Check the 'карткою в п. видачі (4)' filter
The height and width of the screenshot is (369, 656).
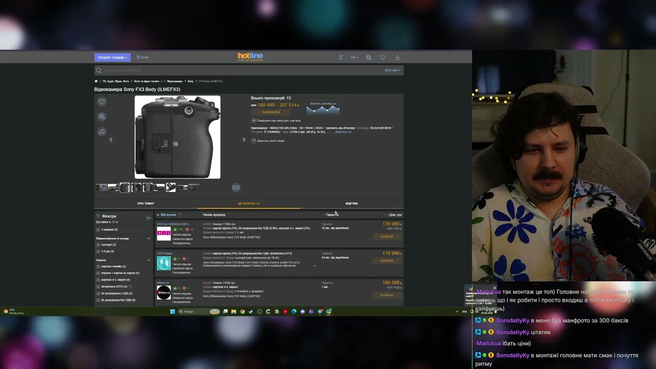coord(98,280)
